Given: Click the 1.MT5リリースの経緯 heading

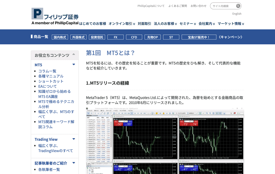Looking at the screenshot, I should 107,83.
